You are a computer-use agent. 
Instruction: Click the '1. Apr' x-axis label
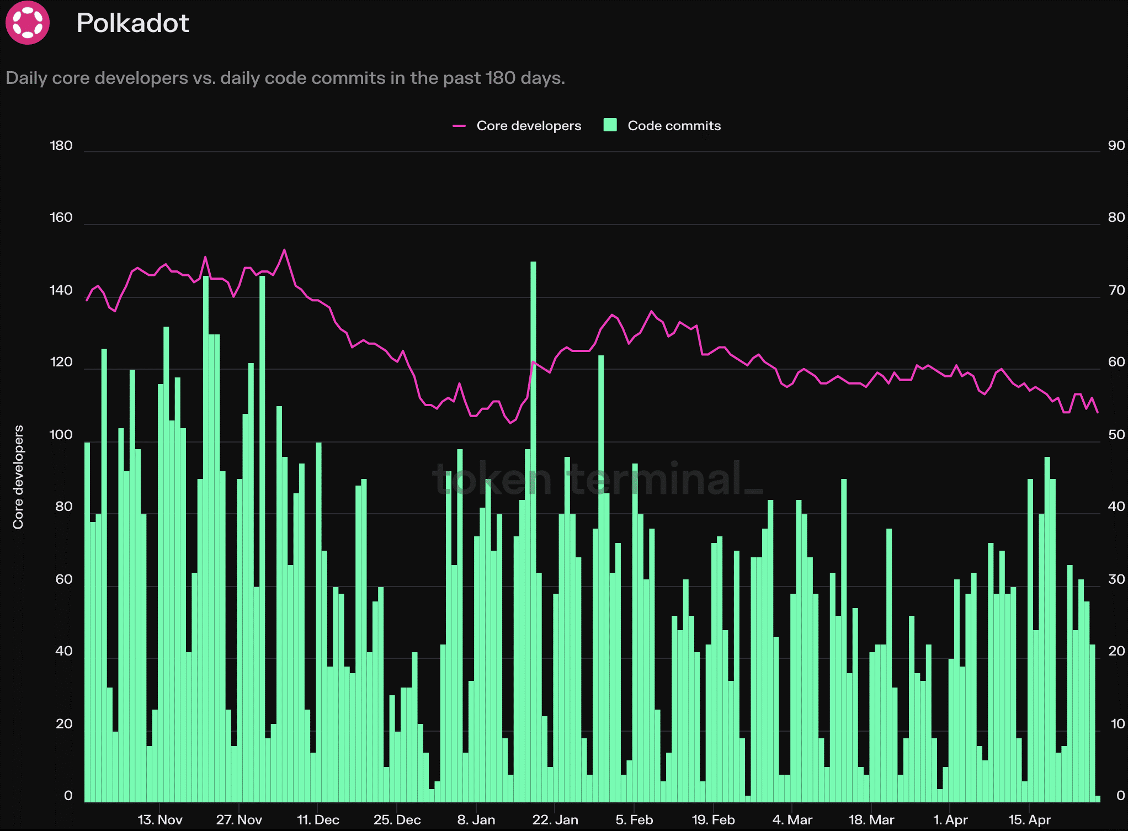click(x=950, y=819)
